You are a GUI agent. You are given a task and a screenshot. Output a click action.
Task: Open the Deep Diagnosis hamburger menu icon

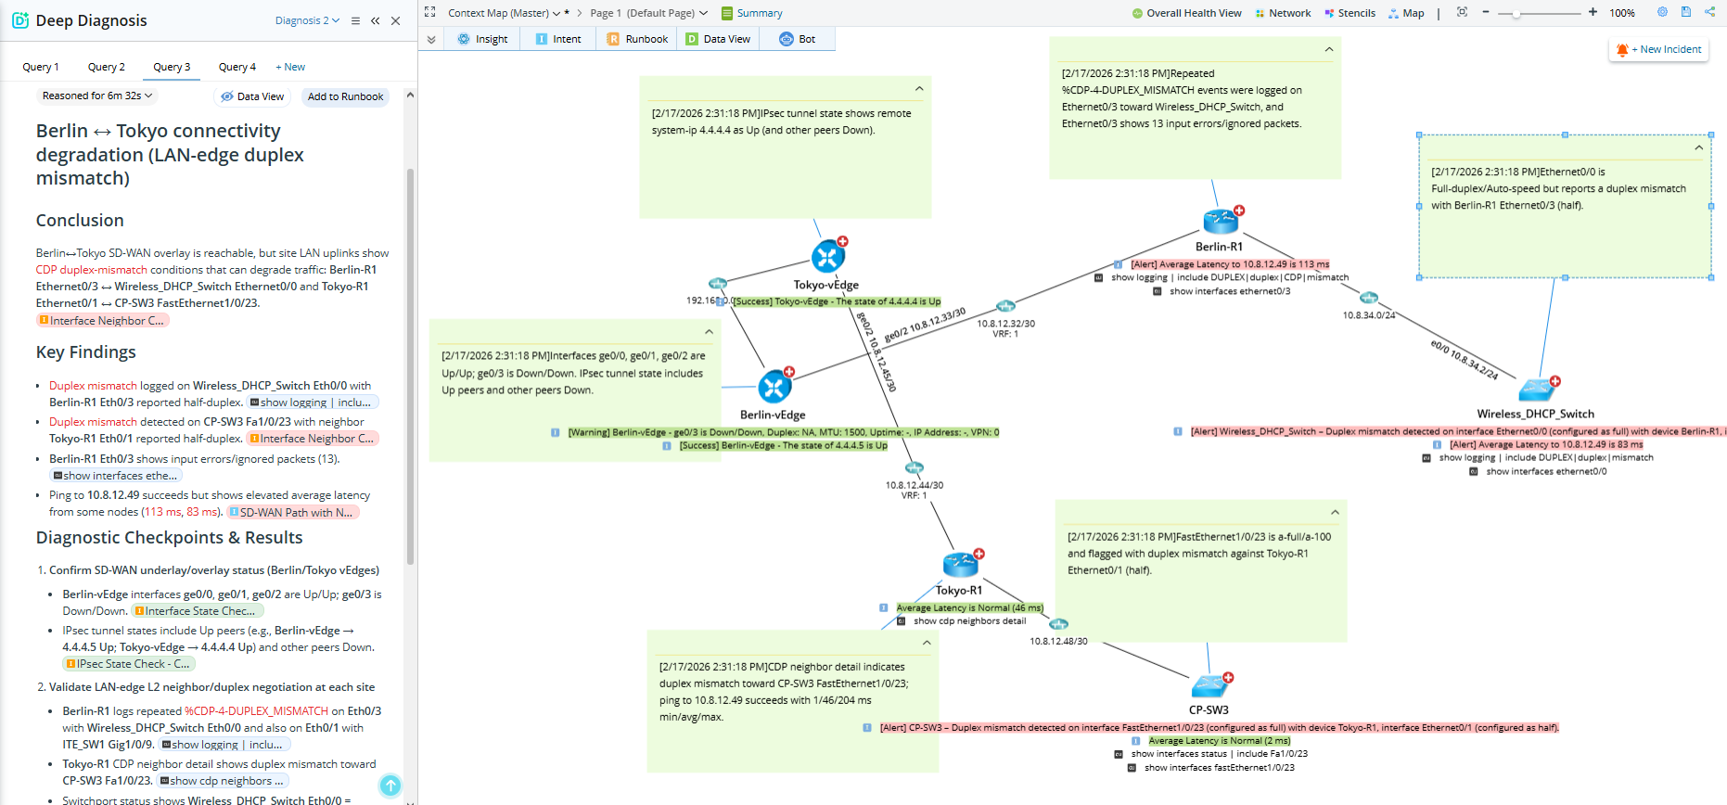(355, 20)
